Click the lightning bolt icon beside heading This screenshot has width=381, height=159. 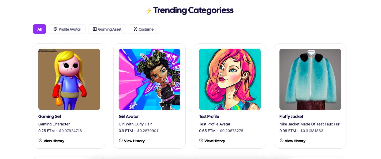click(149, 11)
